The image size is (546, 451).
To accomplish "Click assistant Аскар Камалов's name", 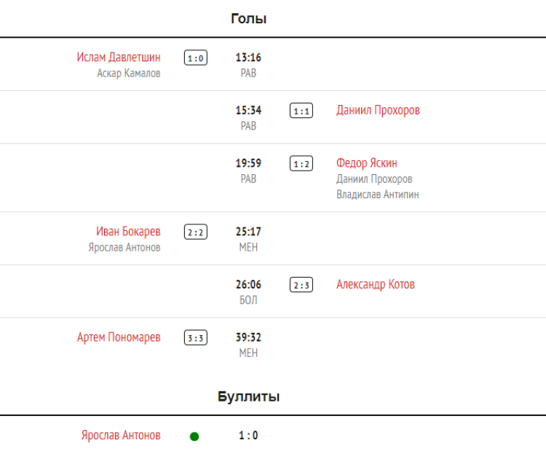I will click(x=129, y=74).
